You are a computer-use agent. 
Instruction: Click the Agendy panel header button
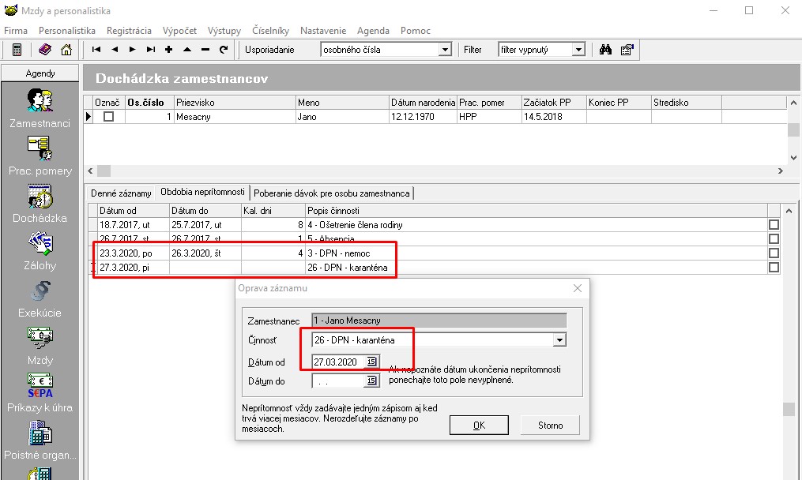pos(40,73)
